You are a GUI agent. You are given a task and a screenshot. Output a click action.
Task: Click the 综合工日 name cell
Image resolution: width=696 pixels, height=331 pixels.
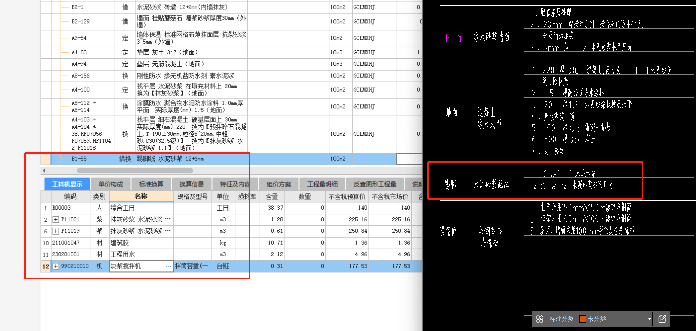coord(141,208)
